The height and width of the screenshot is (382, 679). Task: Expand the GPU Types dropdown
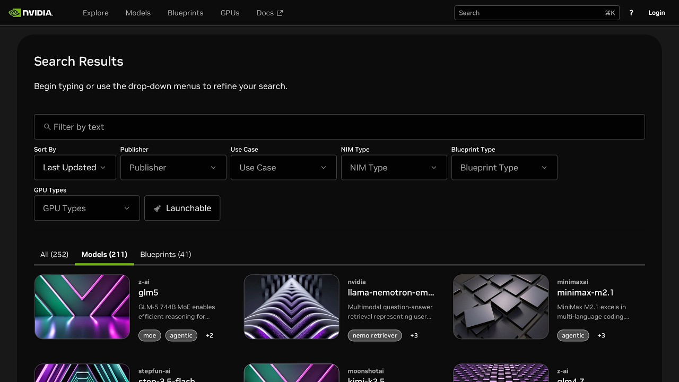click(87, 209)
